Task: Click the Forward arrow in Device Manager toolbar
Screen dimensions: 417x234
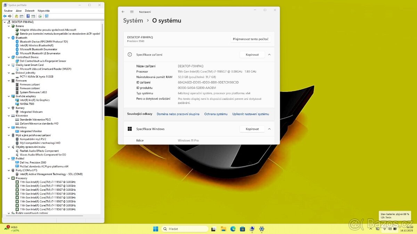Action: (x=10, y=16)
